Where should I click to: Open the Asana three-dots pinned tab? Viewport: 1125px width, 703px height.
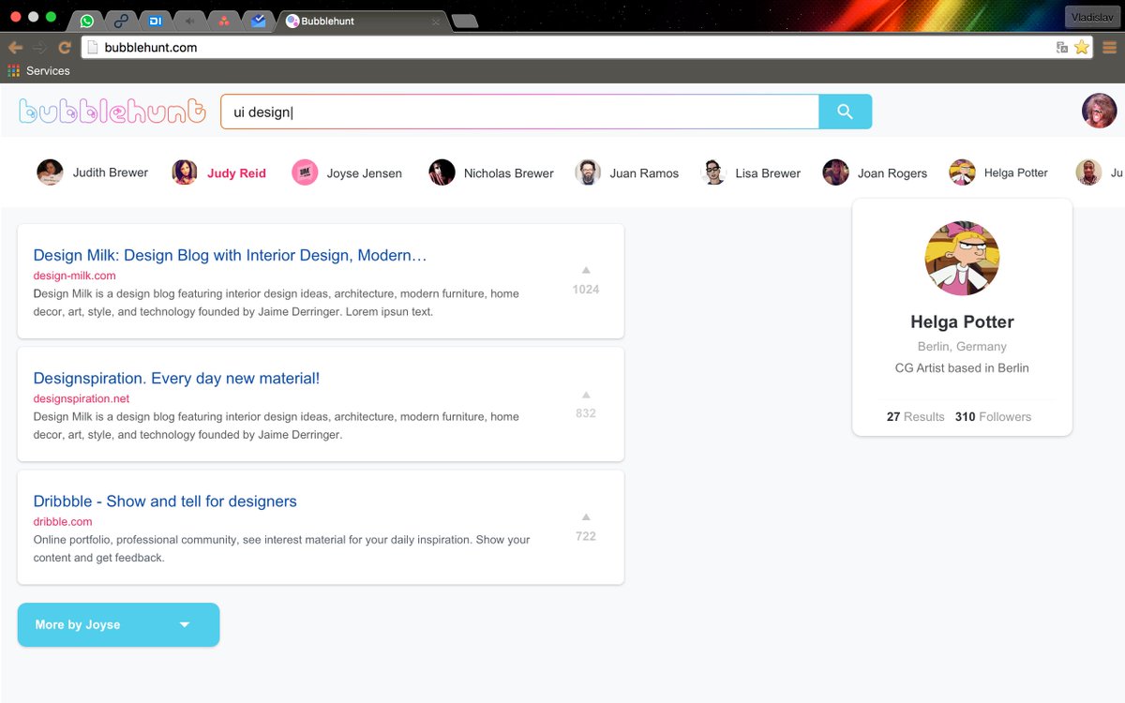223,21
